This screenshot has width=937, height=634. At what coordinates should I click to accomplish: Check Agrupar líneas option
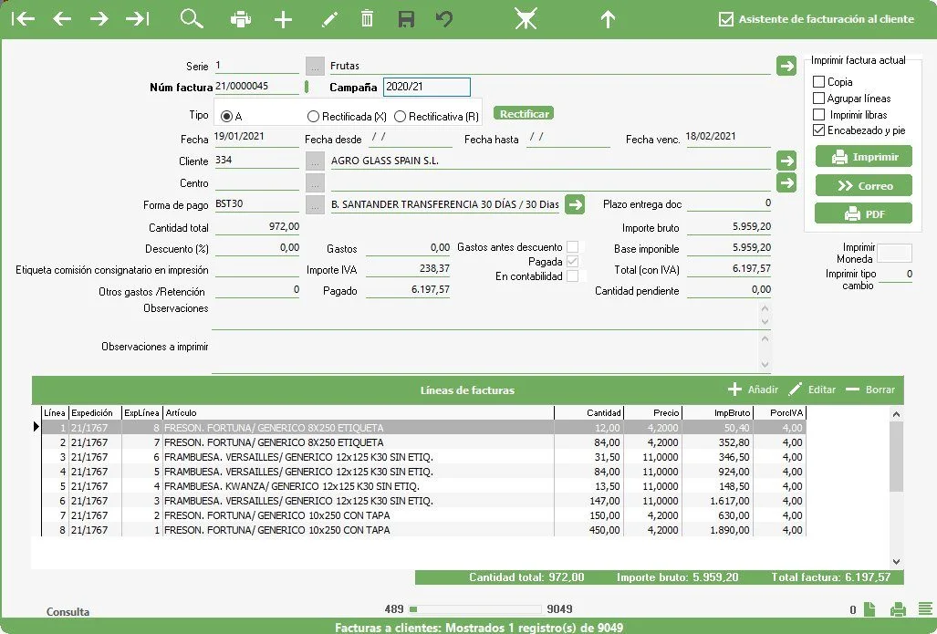tap(818, 98)
